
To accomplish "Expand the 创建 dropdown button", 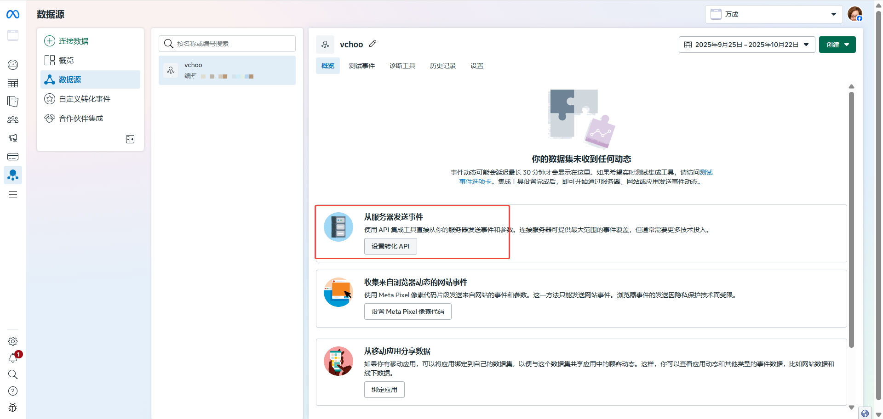I will click(837, 45).
